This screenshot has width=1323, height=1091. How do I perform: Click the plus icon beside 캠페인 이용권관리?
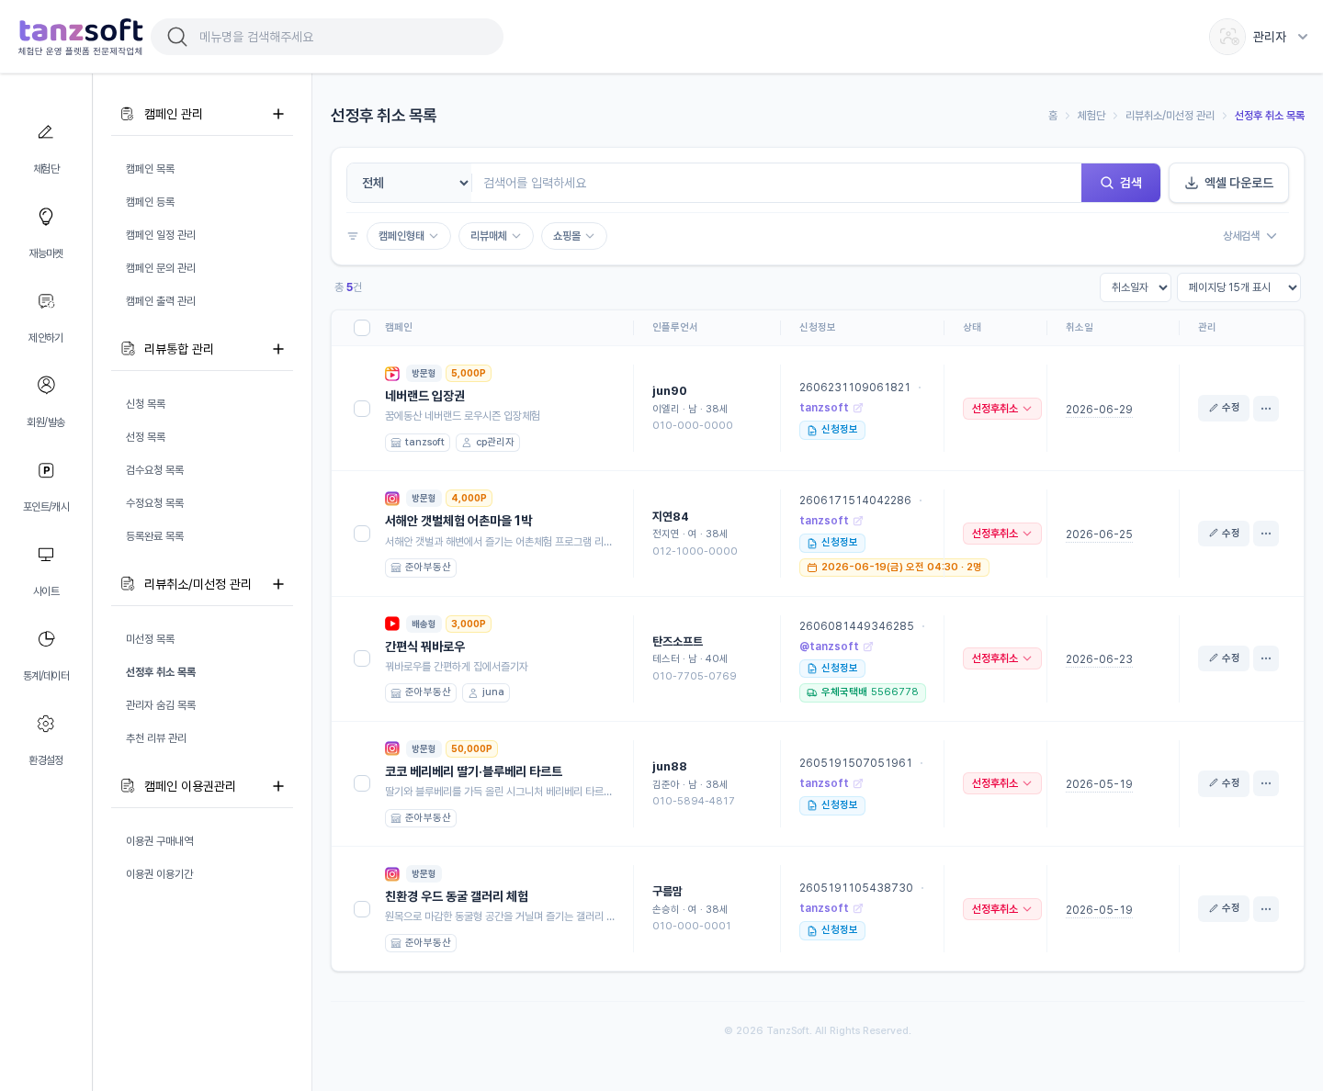coord(278,786)
